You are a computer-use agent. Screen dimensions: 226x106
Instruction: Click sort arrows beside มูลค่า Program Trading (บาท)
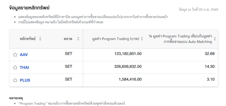pyautogui.click(x=142, y=39)
